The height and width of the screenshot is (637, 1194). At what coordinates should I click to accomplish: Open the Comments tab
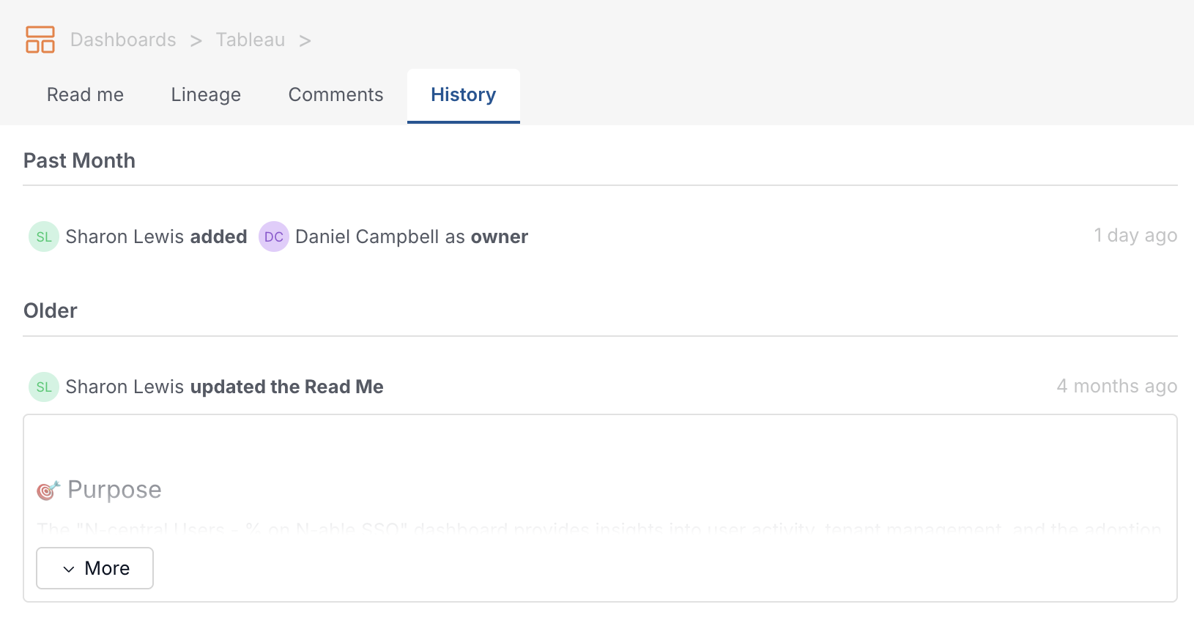coord(335,94)
